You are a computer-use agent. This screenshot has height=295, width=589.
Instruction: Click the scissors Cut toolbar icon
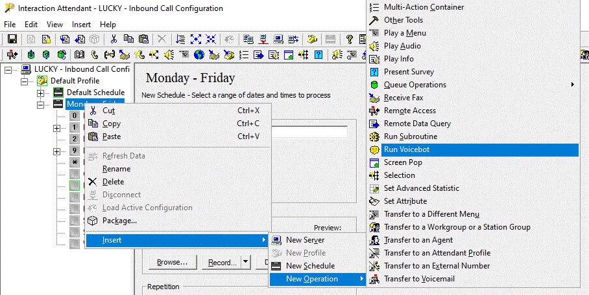coord(114,39)
